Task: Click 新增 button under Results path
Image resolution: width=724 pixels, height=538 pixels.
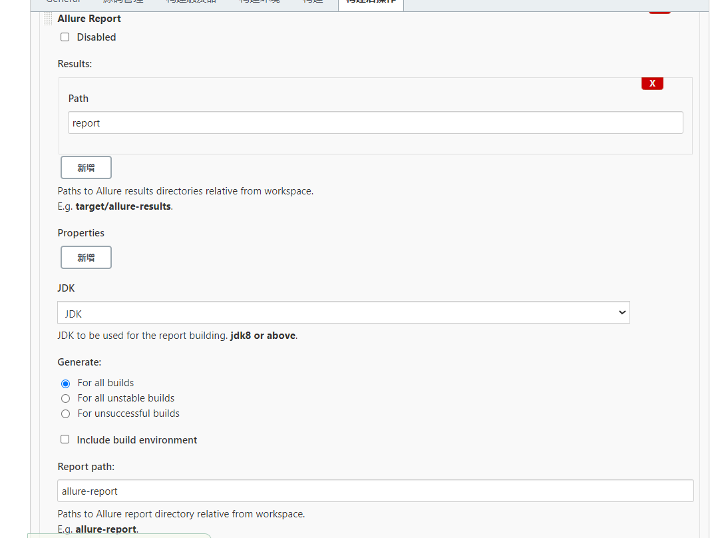Action: pos(86,167)
